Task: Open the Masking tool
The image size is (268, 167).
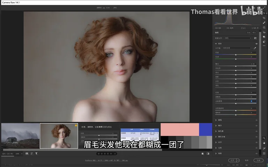Action: 264,27
